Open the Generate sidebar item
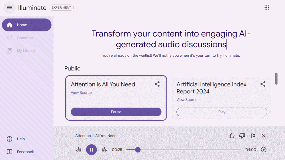 coord(25,38)
